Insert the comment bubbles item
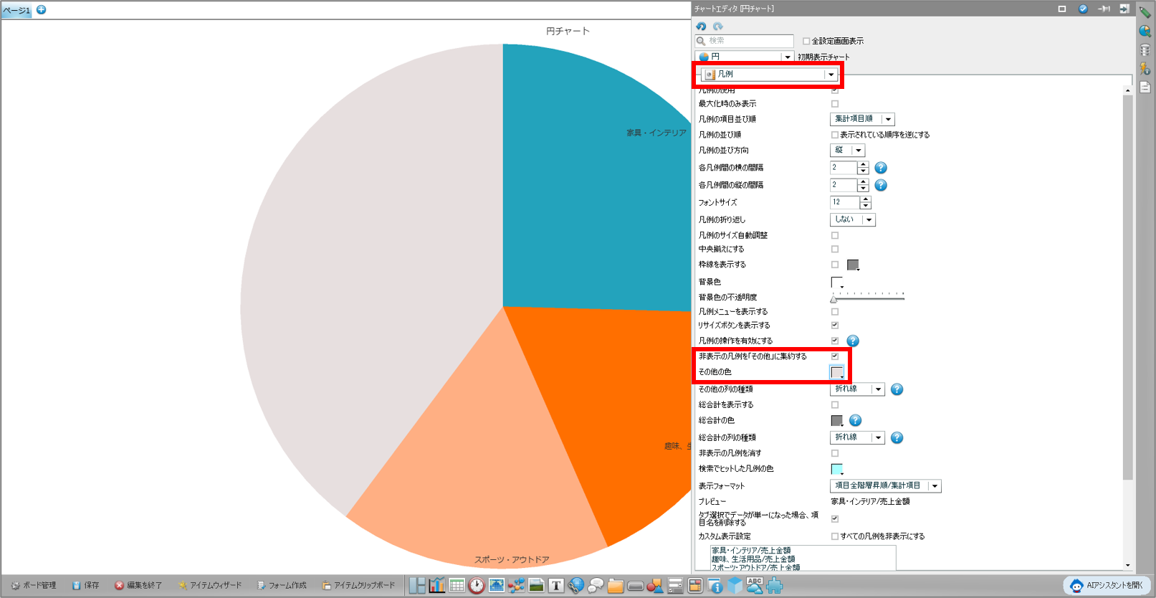 [596, 586]
